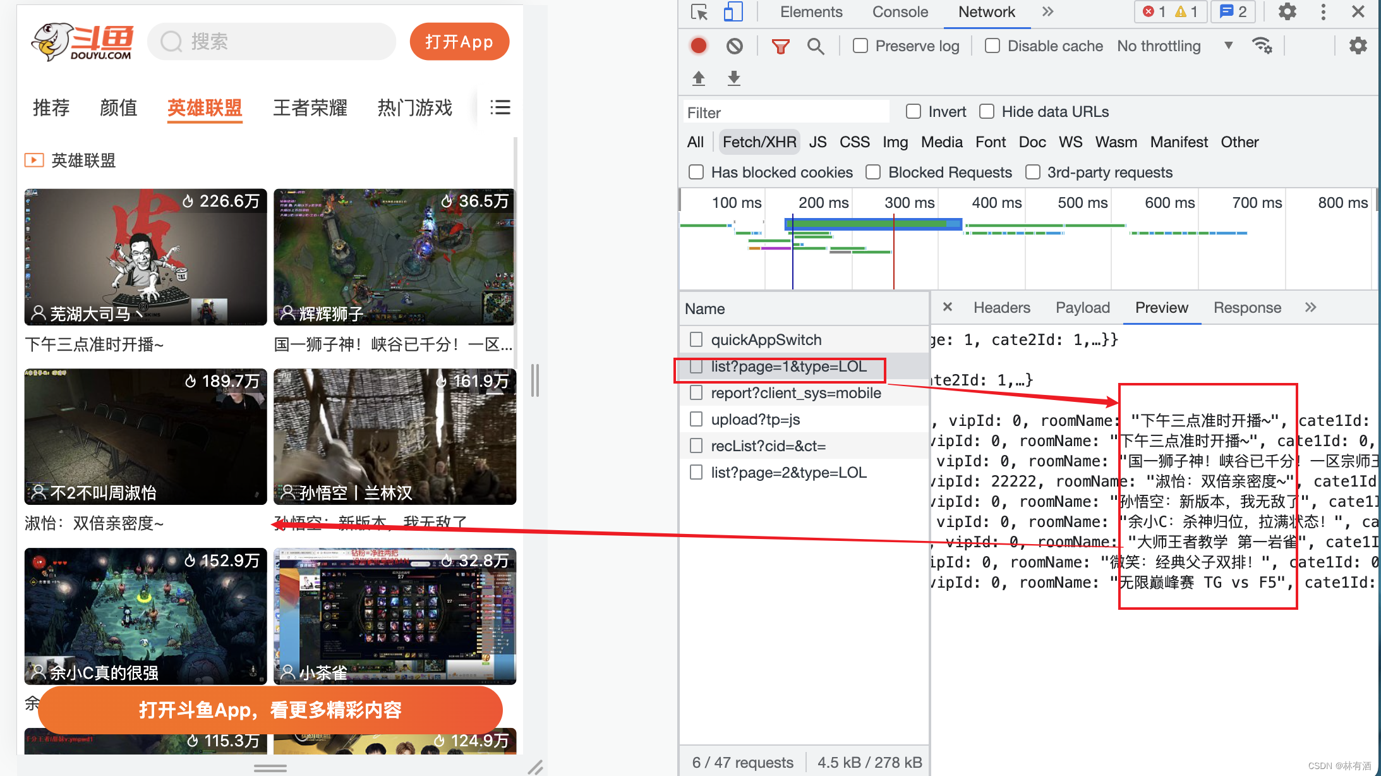The width and height of the screenshot is (1381, 776).
Task: Select the Network panel tab
Action: (x=987, y=12)
